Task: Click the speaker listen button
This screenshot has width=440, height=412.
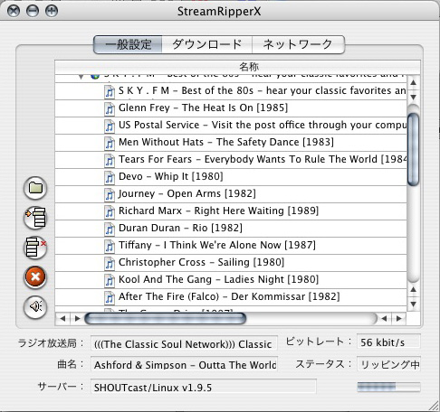Action: (35, 307)
